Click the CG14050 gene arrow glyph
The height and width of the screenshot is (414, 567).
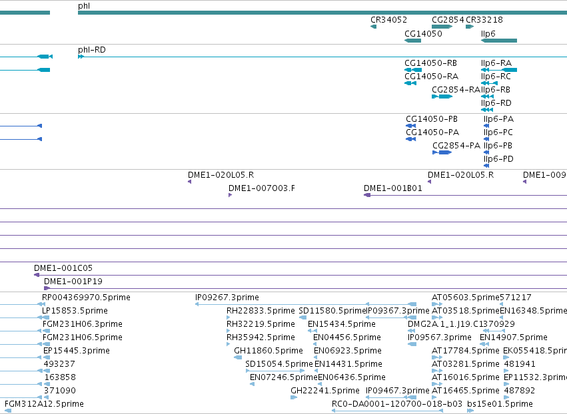pyautogui.click(x=412, y=41)
